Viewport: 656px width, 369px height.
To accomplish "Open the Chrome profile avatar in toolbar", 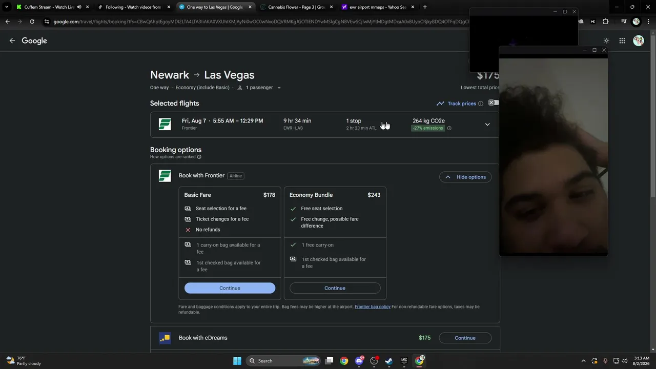I will coord(636,22).
